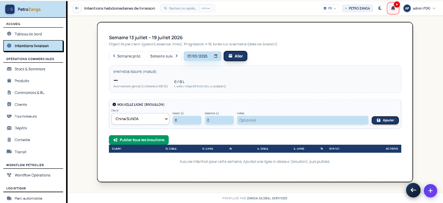Toggle dark mode moon icon

coord(380,8)
